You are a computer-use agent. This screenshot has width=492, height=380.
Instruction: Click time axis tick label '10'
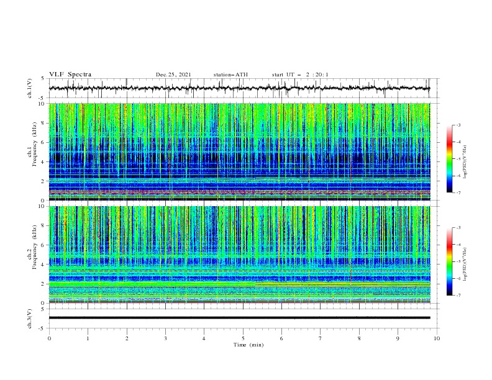pos(437,338)
